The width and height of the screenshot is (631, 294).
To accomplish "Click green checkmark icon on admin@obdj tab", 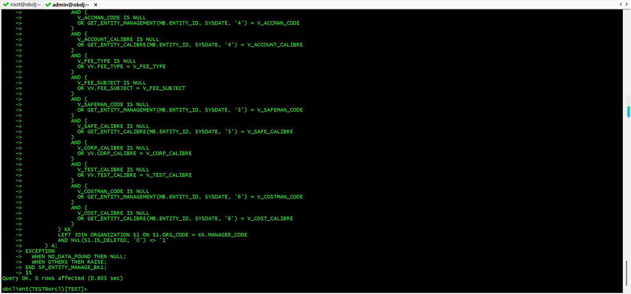I will tap(48, 5).
